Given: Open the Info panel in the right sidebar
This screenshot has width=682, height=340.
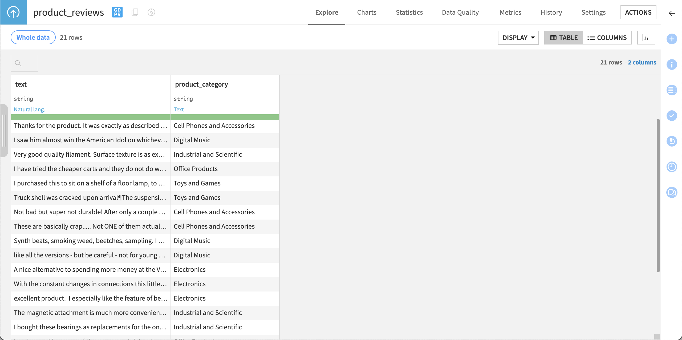Looking at the screenshot, I should [672, 64].
